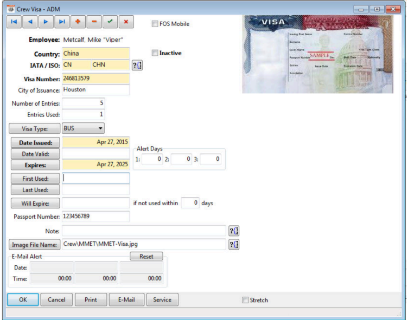Add a new visa record

[78, 22]
